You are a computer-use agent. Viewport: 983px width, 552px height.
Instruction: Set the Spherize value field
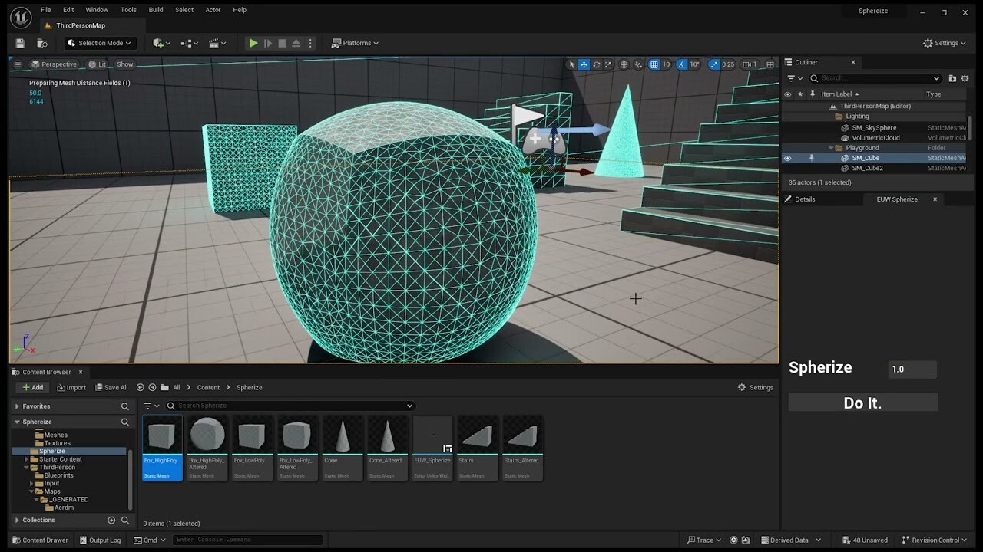pyautogui.click(x=912, y=369)
